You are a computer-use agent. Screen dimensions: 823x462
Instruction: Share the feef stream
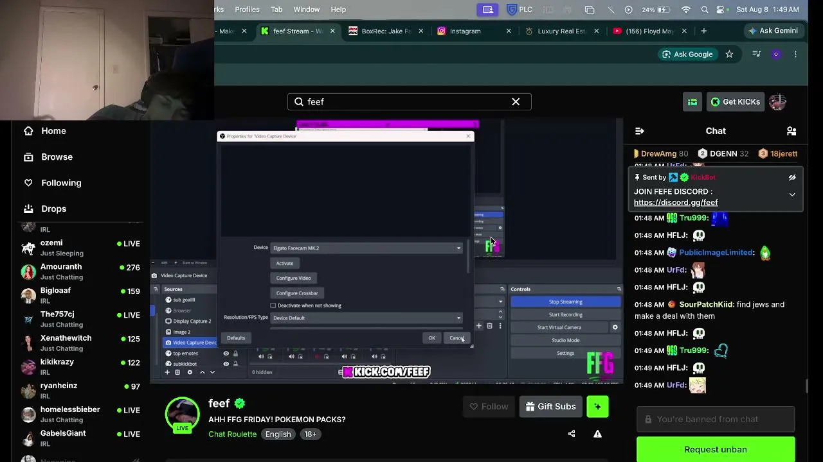[x=572, y=434]
